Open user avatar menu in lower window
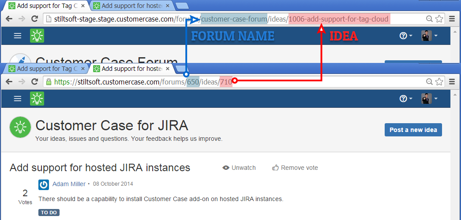The height and width of the screenshot is (220, 461). 429,99
